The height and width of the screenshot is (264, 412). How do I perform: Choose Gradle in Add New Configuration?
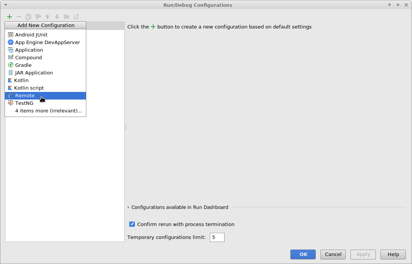coord(23,65)
